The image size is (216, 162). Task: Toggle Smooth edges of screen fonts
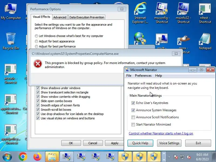point(38,105)
